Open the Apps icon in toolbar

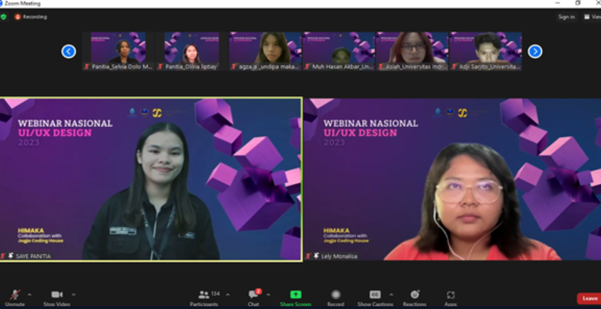[x=450, y=294]
